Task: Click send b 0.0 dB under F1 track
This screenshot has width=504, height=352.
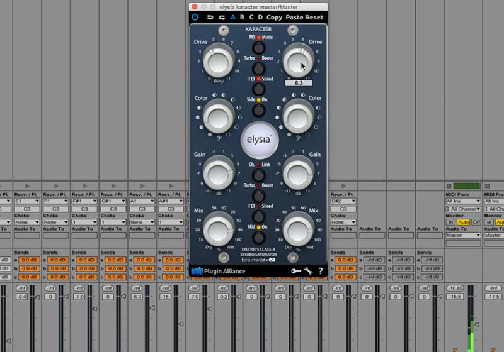Action: [58, 268]
